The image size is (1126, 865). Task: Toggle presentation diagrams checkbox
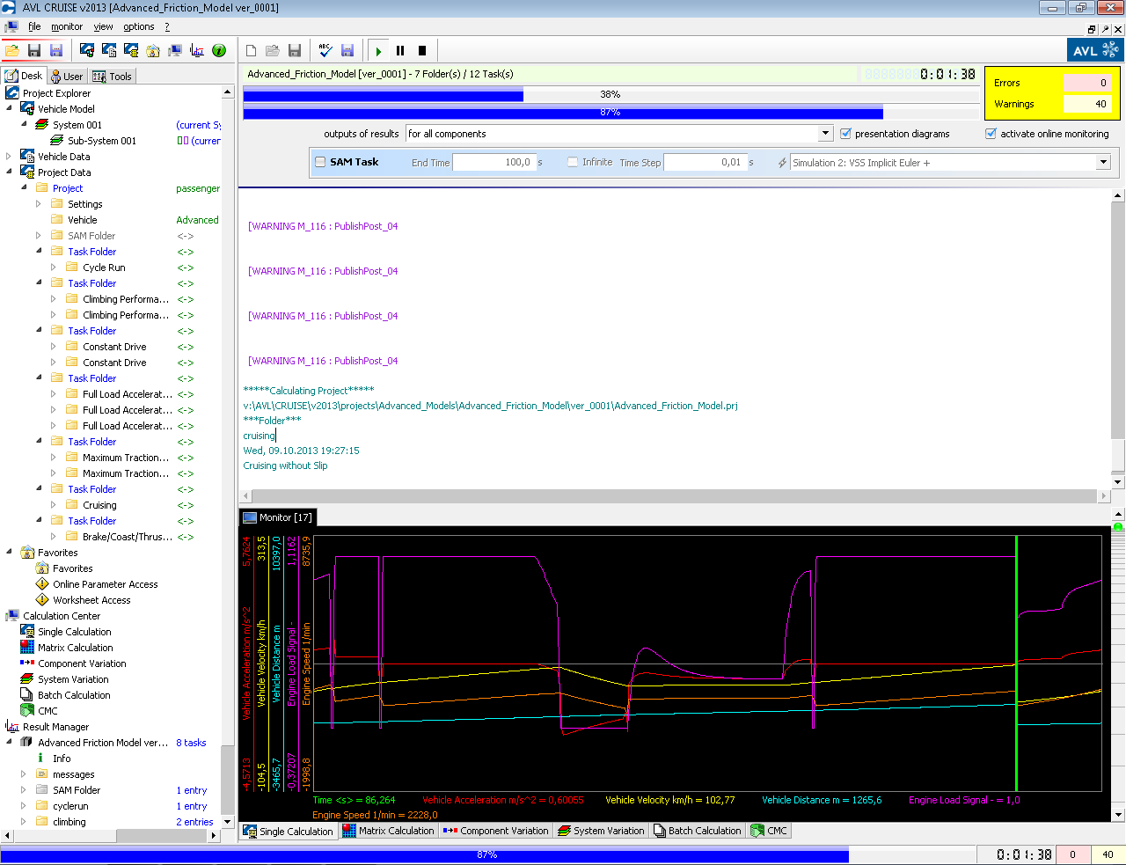pos(845,134)
